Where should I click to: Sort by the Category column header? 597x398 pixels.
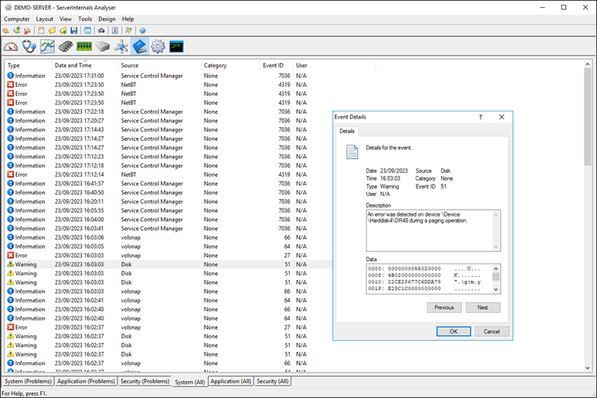click(x=230, y=65)
